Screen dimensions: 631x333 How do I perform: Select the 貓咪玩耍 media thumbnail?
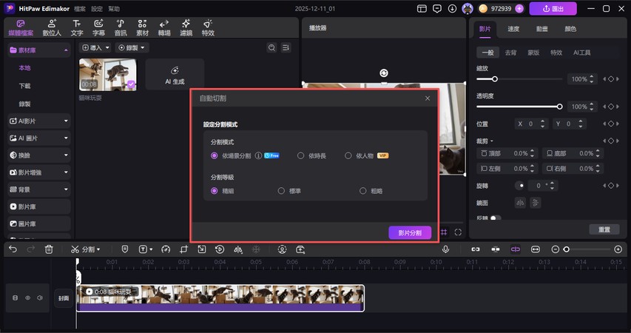pos(108,75)
